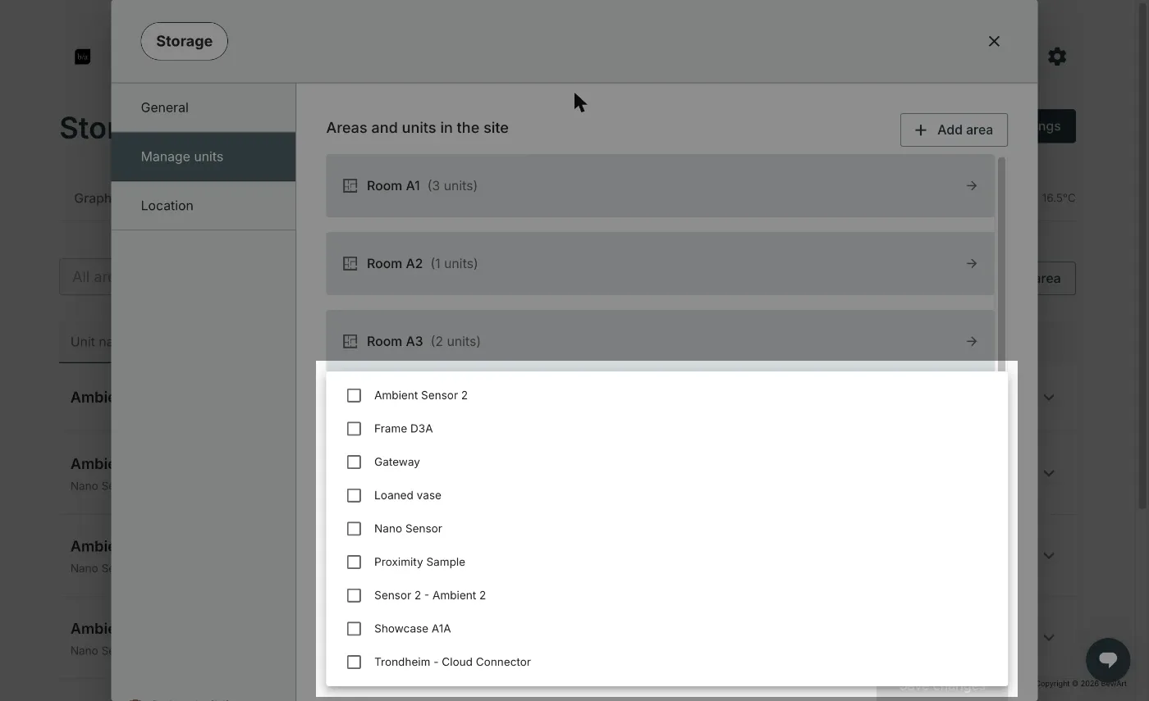Viewport: 1149px width, 701px height.
Task: Expand the third background unit row chevron
Action: (x=1049, y=556)
